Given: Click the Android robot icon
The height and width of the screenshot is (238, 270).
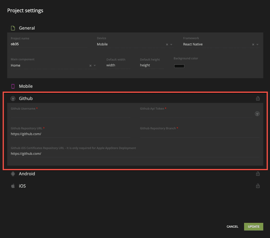Looking at the screenshot, I should 13,174.
